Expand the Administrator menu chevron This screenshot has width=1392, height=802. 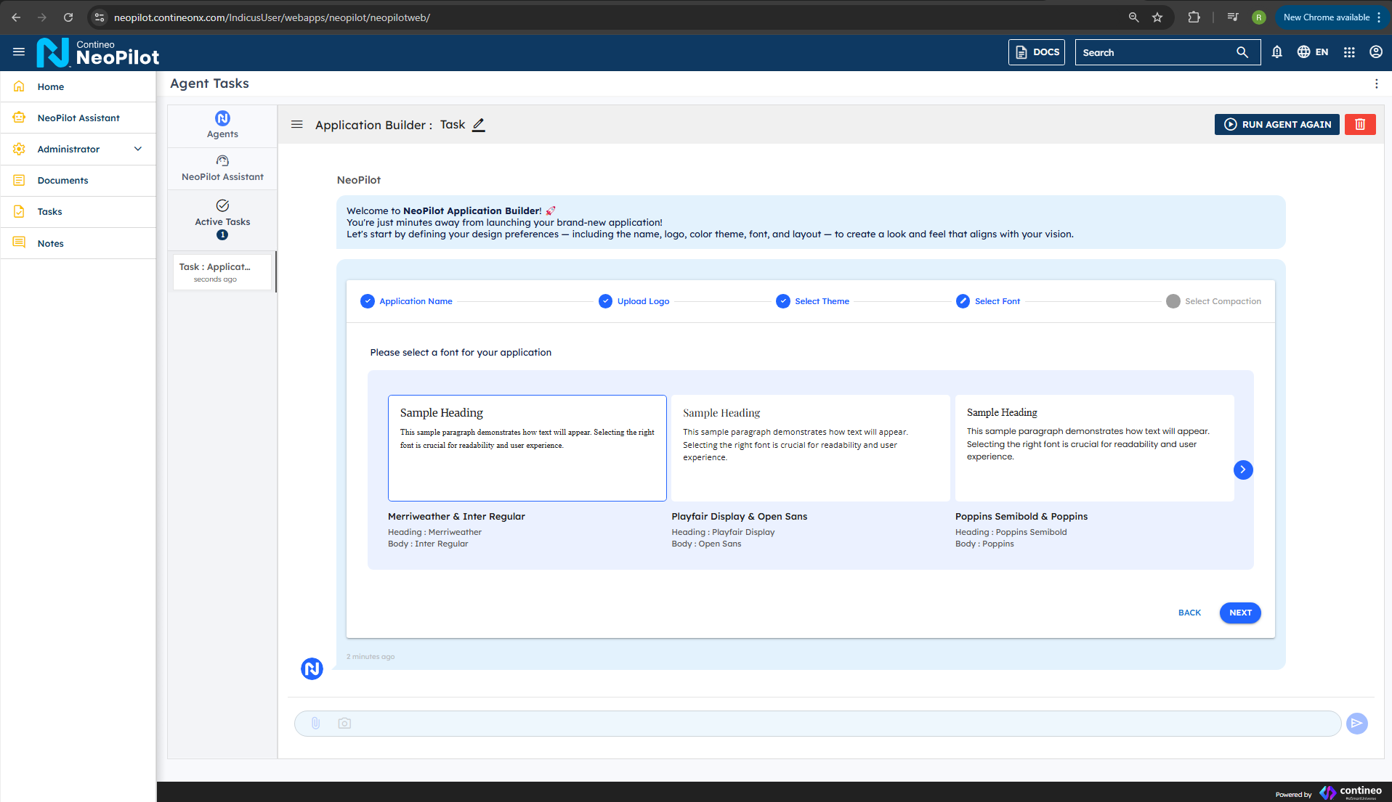[138, 149]
